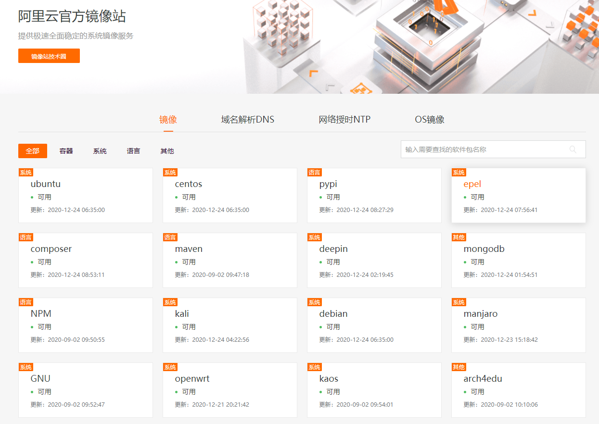599x424 pixels.
Task: Click the 其他 tag on mongodb card
Action: [x=459, y=237]
